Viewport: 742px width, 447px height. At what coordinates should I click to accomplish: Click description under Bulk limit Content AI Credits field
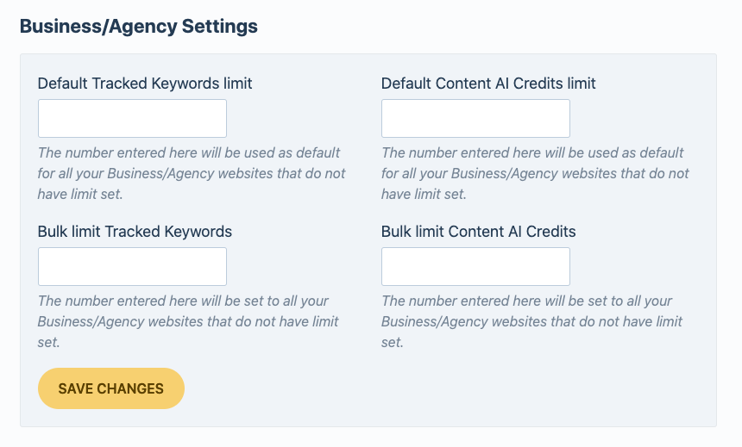(x=531, y=321)
